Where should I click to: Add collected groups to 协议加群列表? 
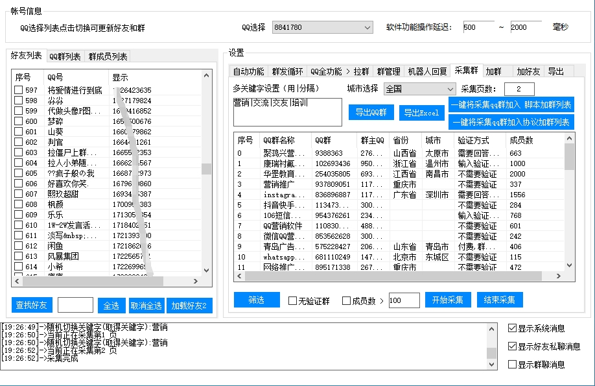[x=511, y=122]
